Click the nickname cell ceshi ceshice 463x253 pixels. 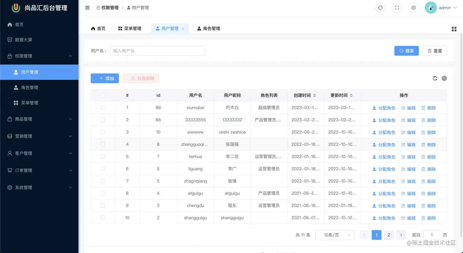(232, 132)
